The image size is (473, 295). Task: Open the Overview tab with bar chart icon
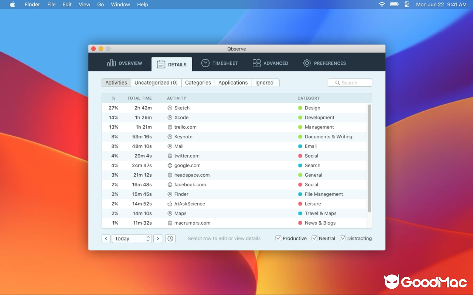125,63
